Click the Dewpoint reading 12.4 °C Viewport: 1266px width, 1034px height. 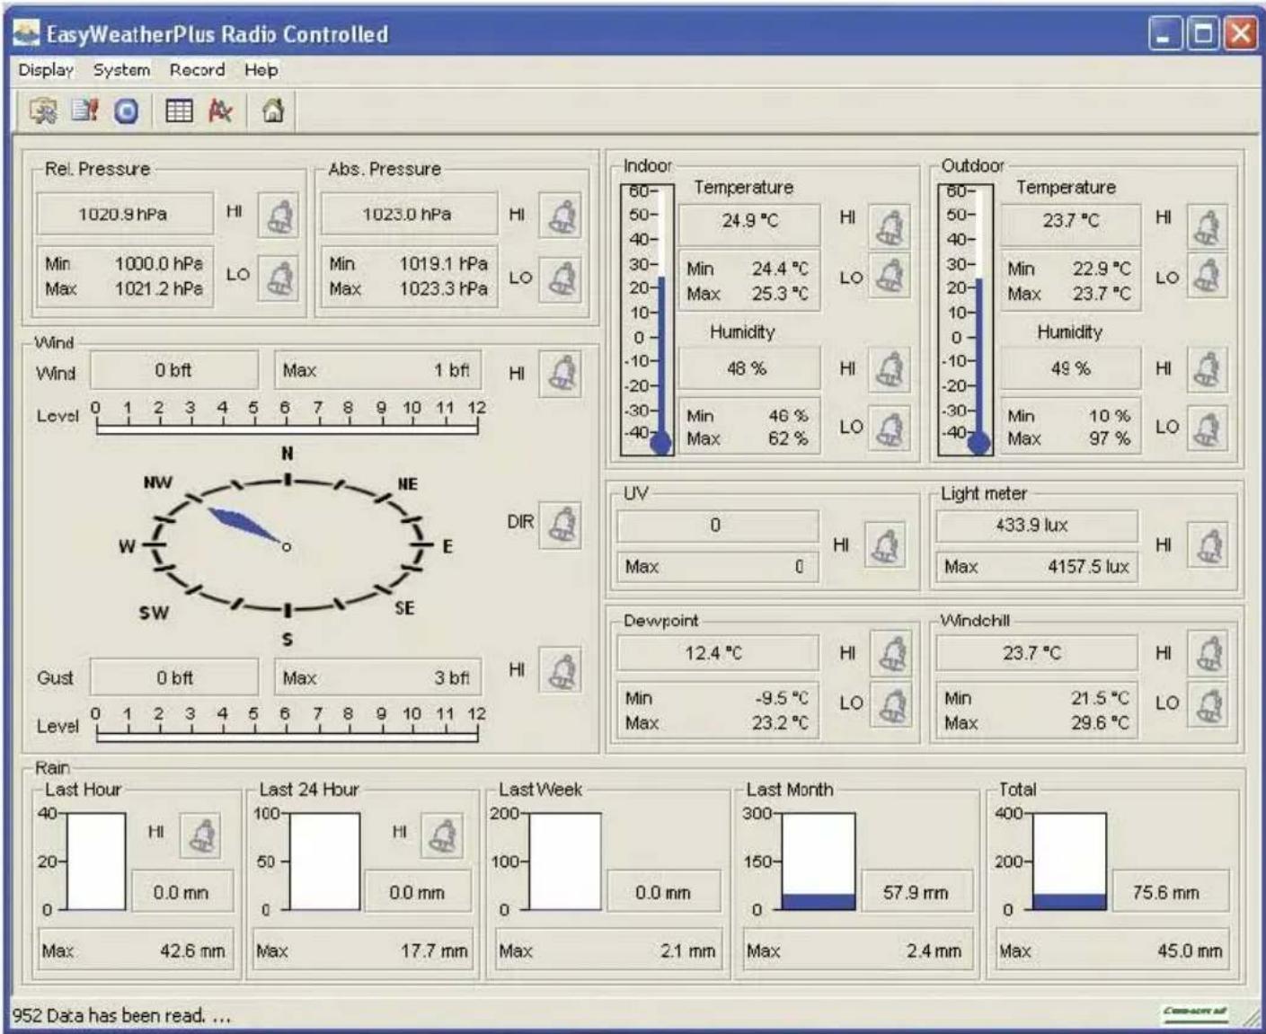[x=717, y=653]
